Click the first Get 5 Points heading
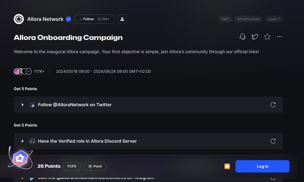The width and height of the screenshot is (304, 182). 25,89
